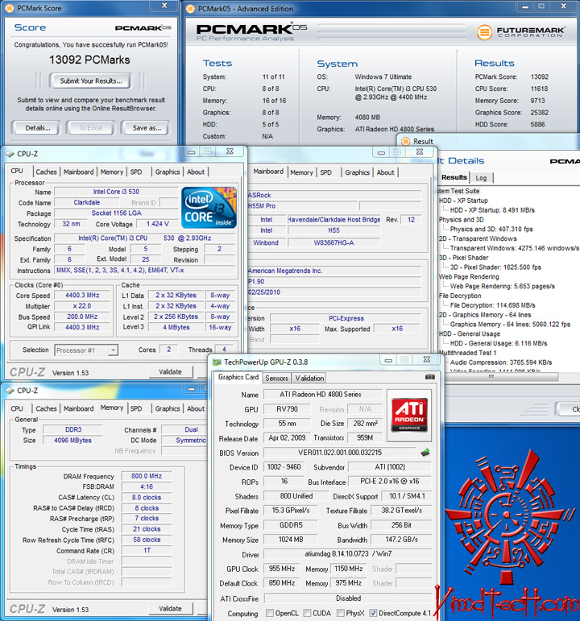Viewport: 580px width, 621px height.
Task: Click the Save as... button
Action: (x=147, y=128)
